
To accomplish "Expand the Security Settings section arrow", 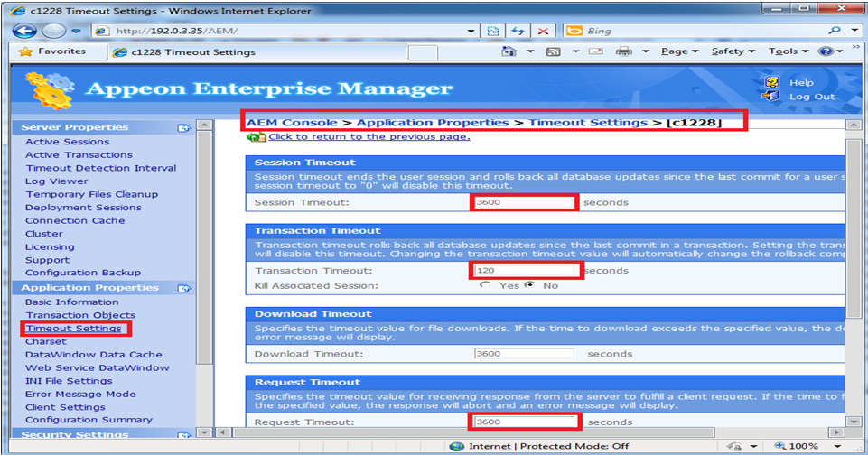I will pos(183,435).
